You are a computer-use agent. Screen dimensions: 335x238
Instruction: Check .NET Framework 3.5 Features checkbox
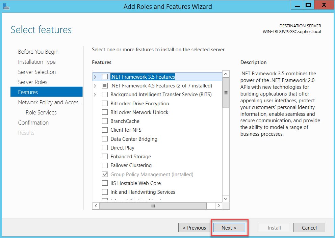tap(105, 77)
